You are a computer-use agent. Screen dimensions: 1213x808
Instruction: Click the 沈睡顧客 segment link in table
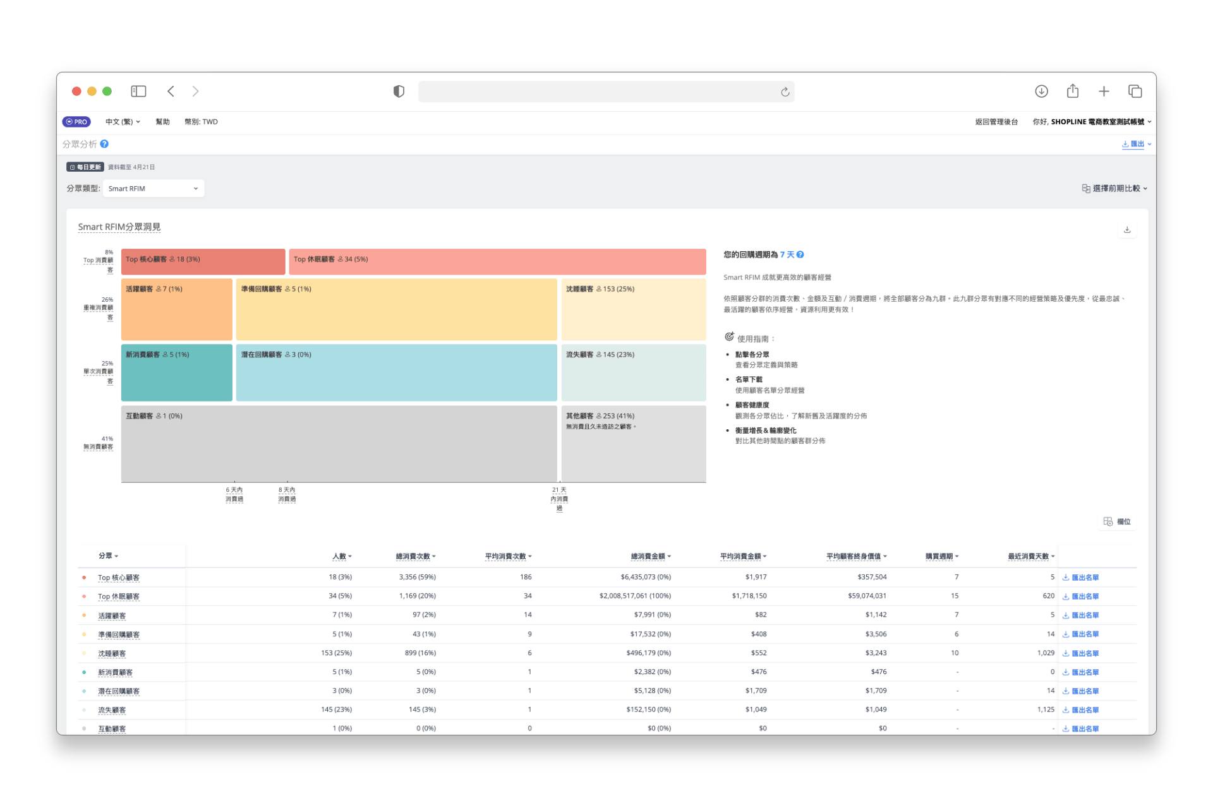tap(112, 653)
